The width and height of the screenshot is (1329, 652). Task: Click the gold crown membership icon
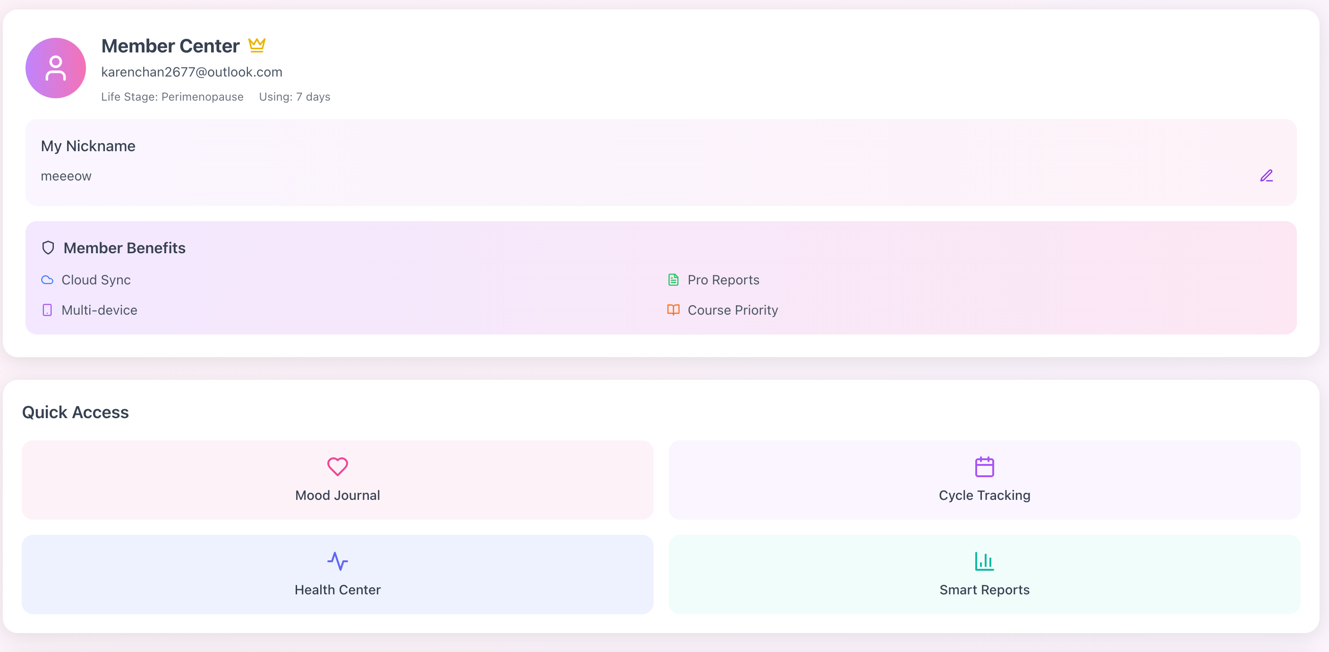(x=256, y=45)
